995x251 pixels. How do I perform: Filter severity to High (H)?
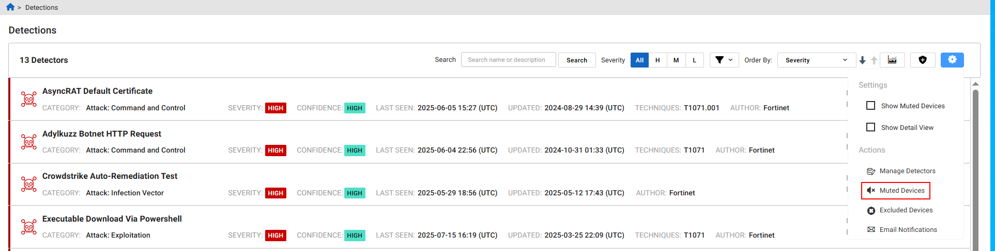pyautogui.click(x=657, y=60)
